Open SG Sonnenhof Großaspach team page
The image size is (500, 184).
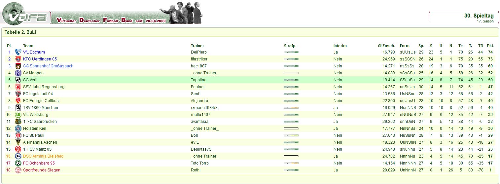pos(48,66)
